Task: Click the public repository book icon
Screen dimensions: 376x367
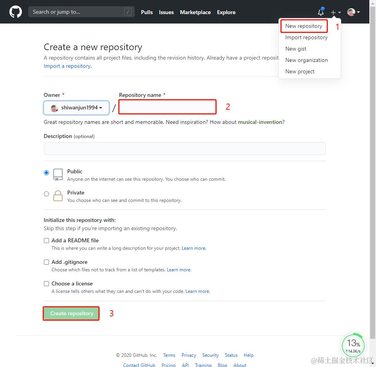Action: click(58, 175)
